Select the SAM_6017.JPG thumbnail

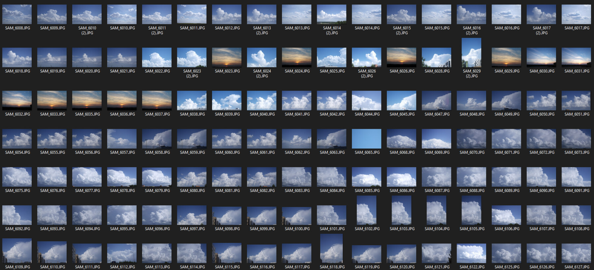(577, 14)
